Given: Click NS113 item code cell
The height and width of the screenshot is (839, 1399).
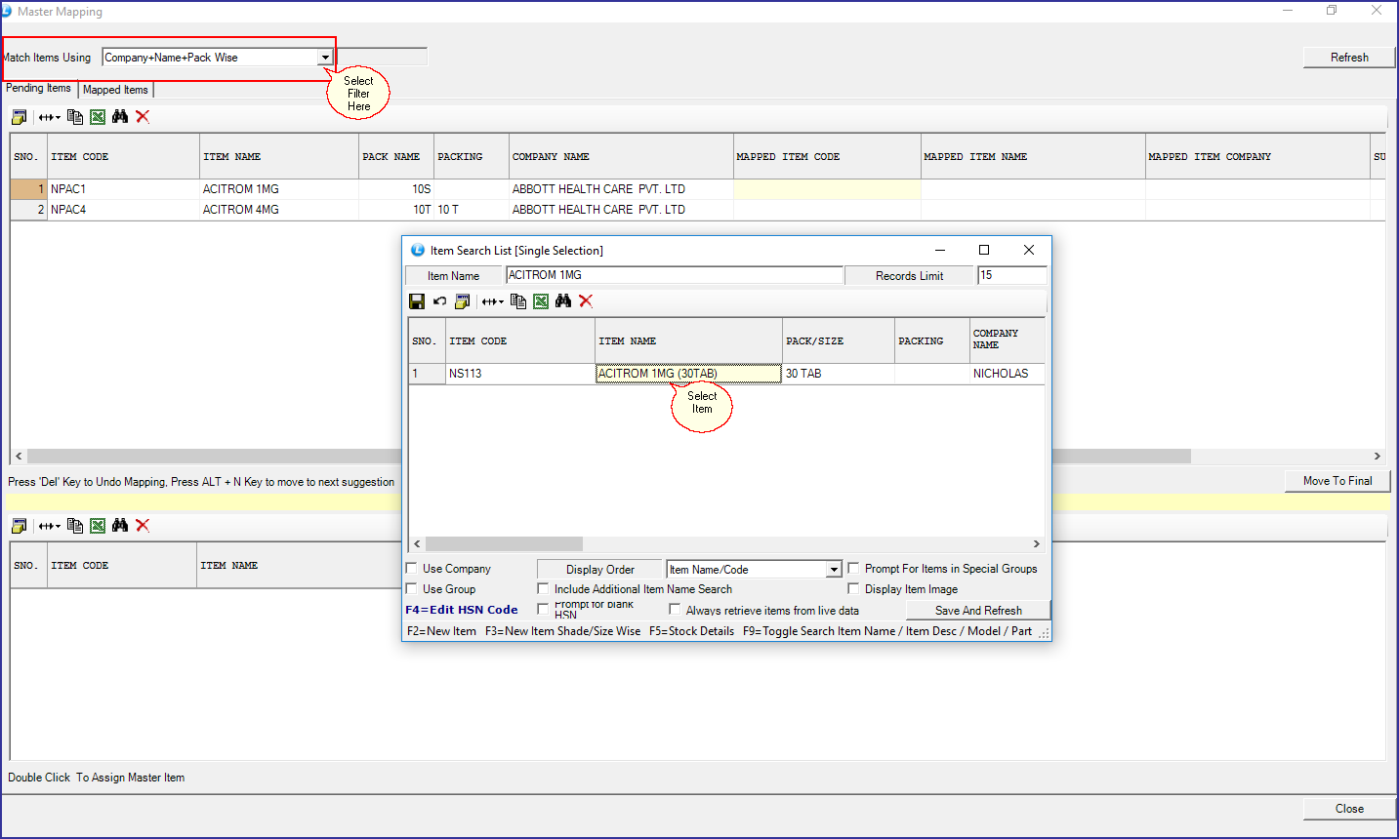Looking at the screenshot, I should click(x=520, y=374).
